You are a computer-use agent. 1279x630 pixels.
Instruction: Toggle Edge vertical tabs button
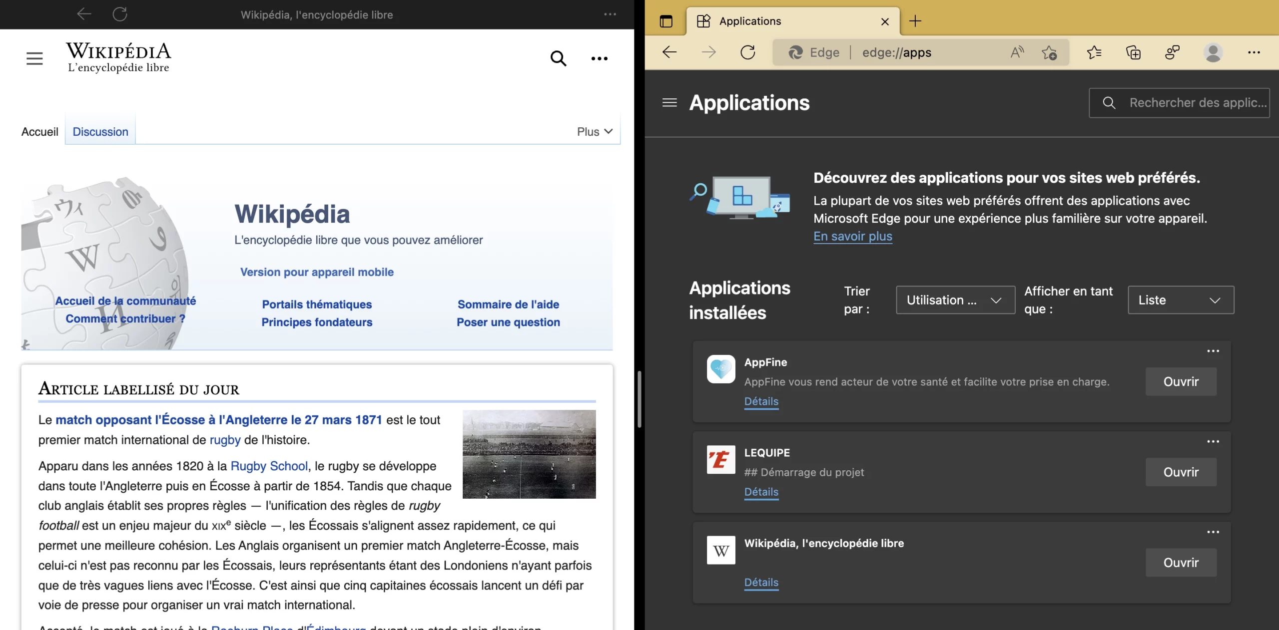point(666,21)
